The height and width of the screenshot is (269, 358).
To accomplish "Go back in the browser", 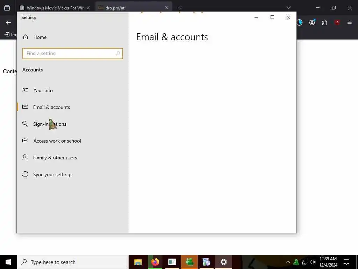I will [8, 22].
